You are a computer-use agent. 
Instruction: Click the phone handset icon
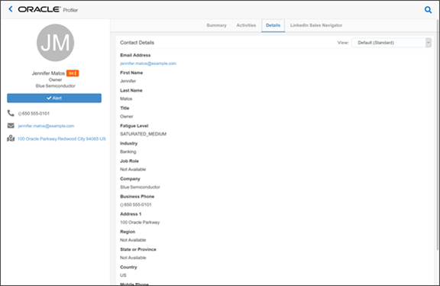[11, 113]
